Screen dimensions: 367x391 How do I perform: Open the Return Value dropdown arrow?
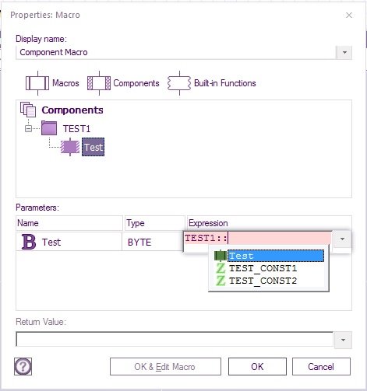pos(343,340)
